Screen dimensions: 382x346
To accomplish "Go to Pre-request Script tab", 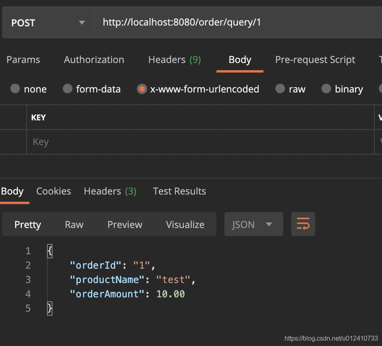I will [x=315, y=60].
